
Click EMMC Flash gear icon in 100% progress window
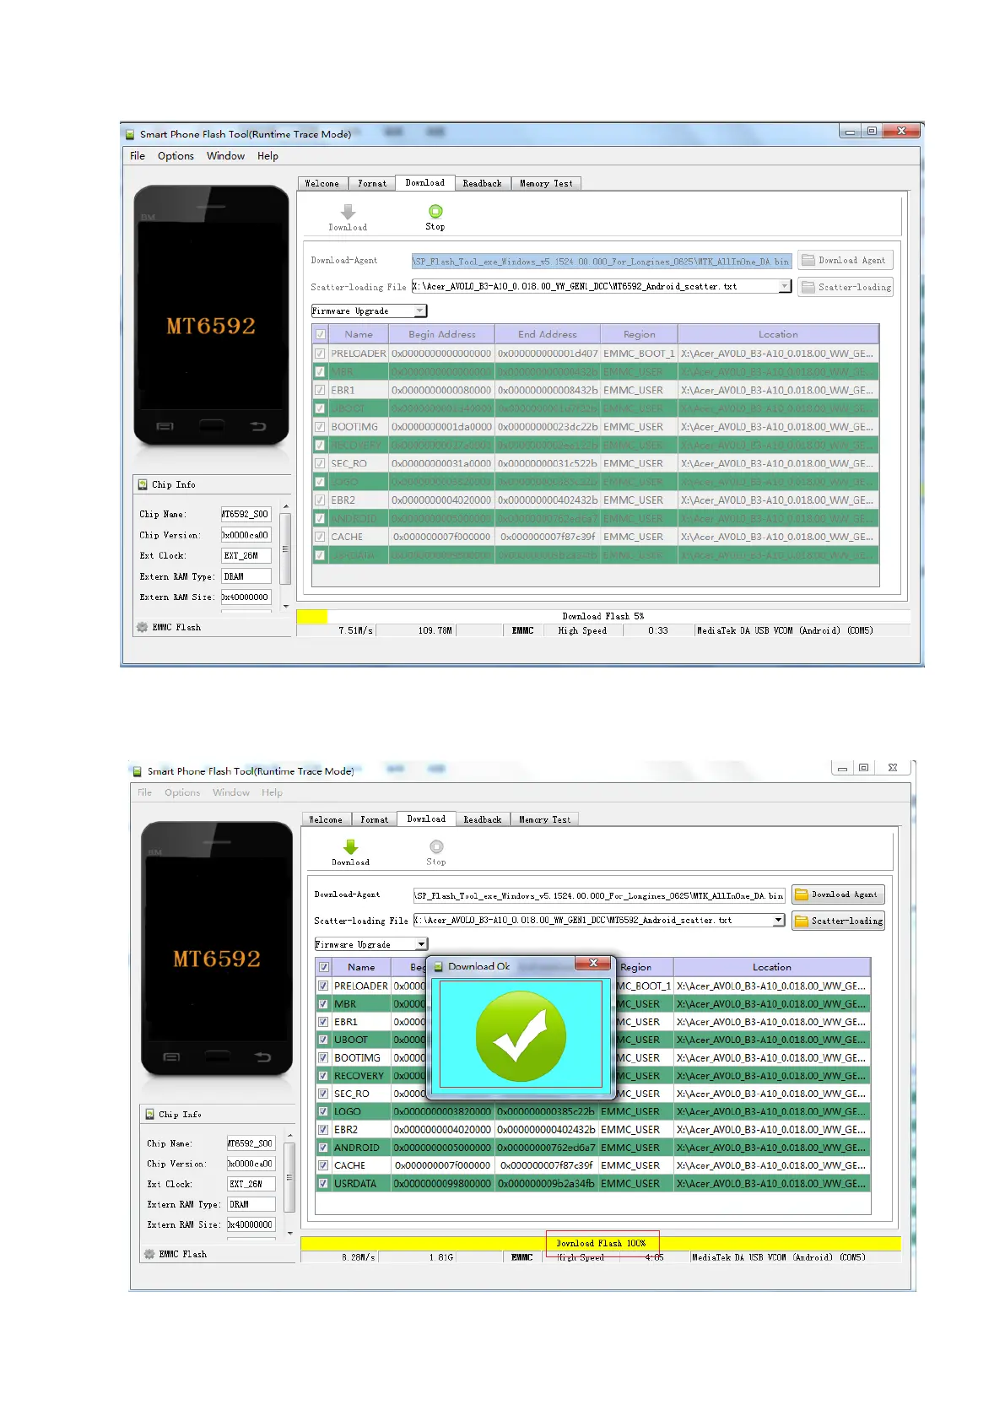point(149,1254)
